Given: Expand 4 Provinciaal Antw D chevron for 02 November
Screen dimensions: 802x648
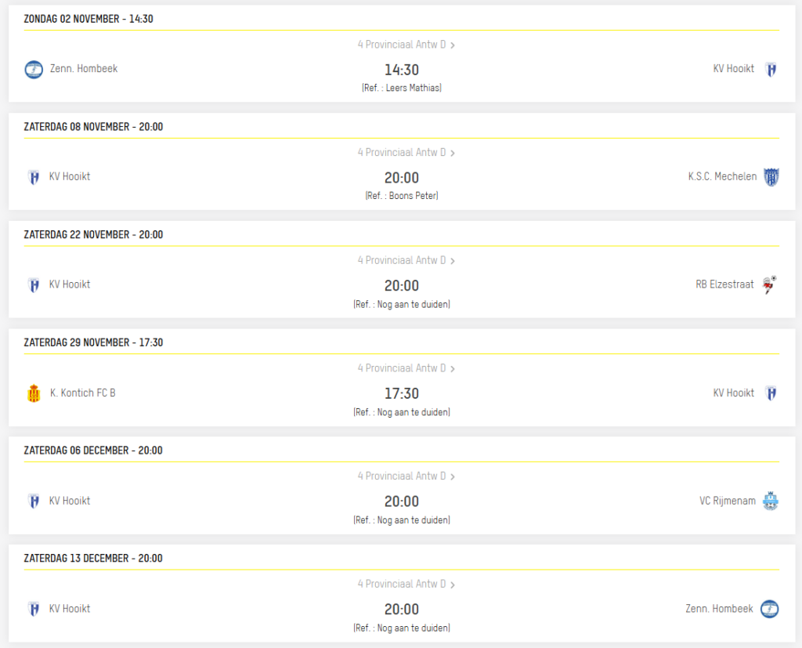Looking at the screenshot, I should (x=453, y=45).
